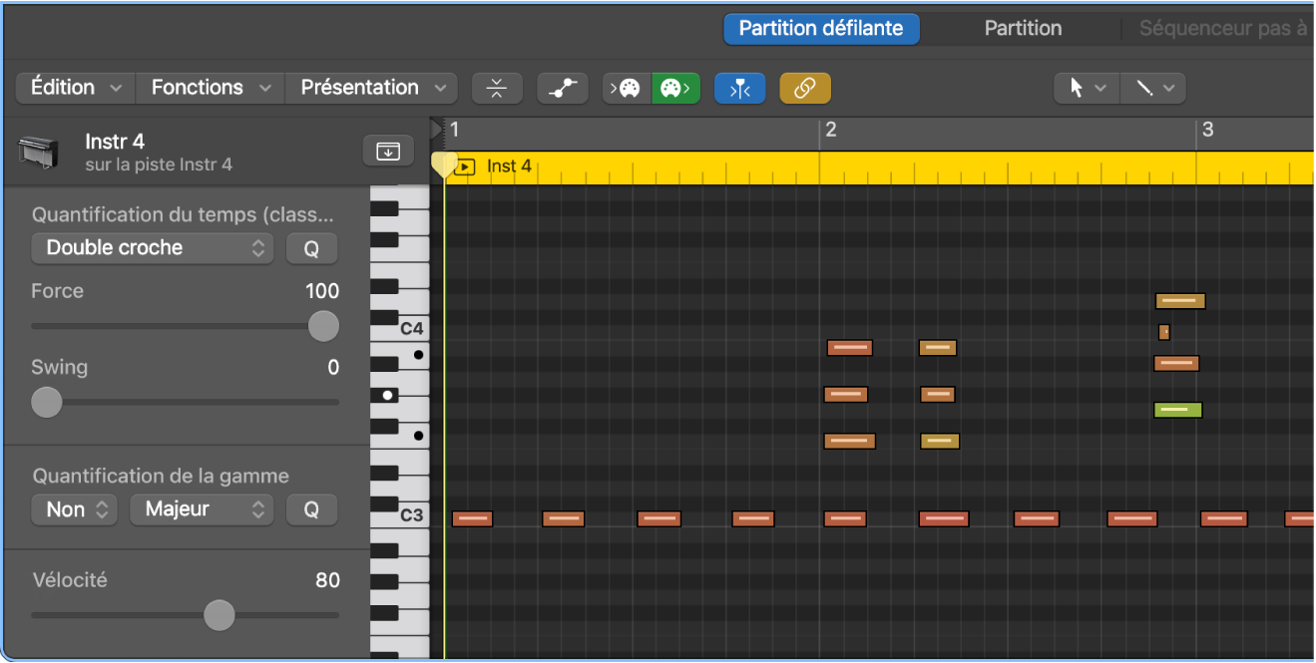Click the region inspector down-arrow icon
The width and height of the screenshot is (1316, 663).
(387, 151)
